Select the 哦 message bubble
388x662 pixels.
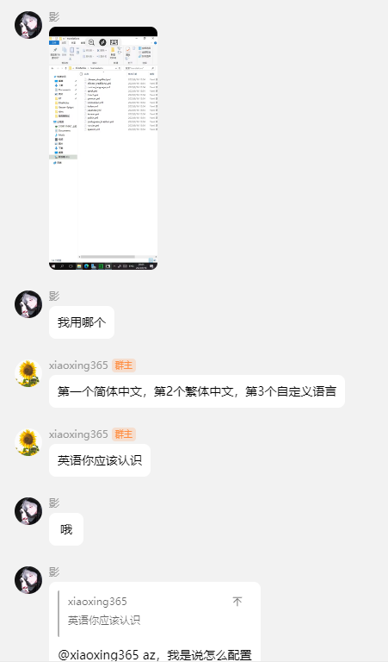click(x=66, y=529)
